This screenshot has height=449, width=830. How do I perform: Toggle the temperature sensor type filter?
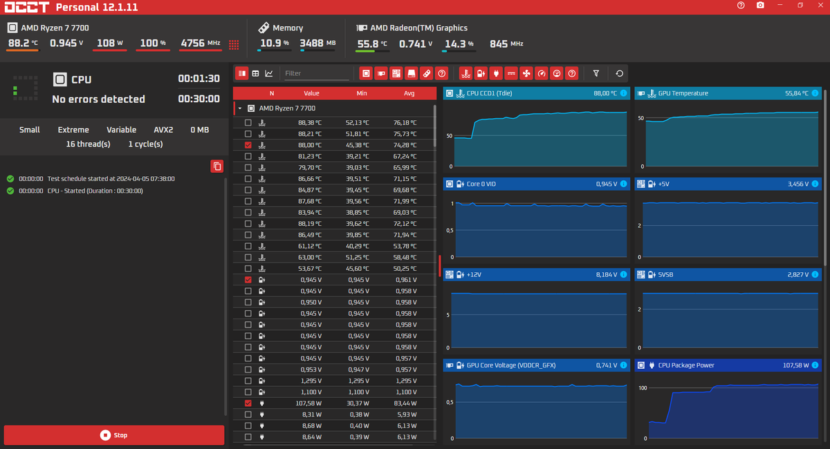tap(465, 73)
